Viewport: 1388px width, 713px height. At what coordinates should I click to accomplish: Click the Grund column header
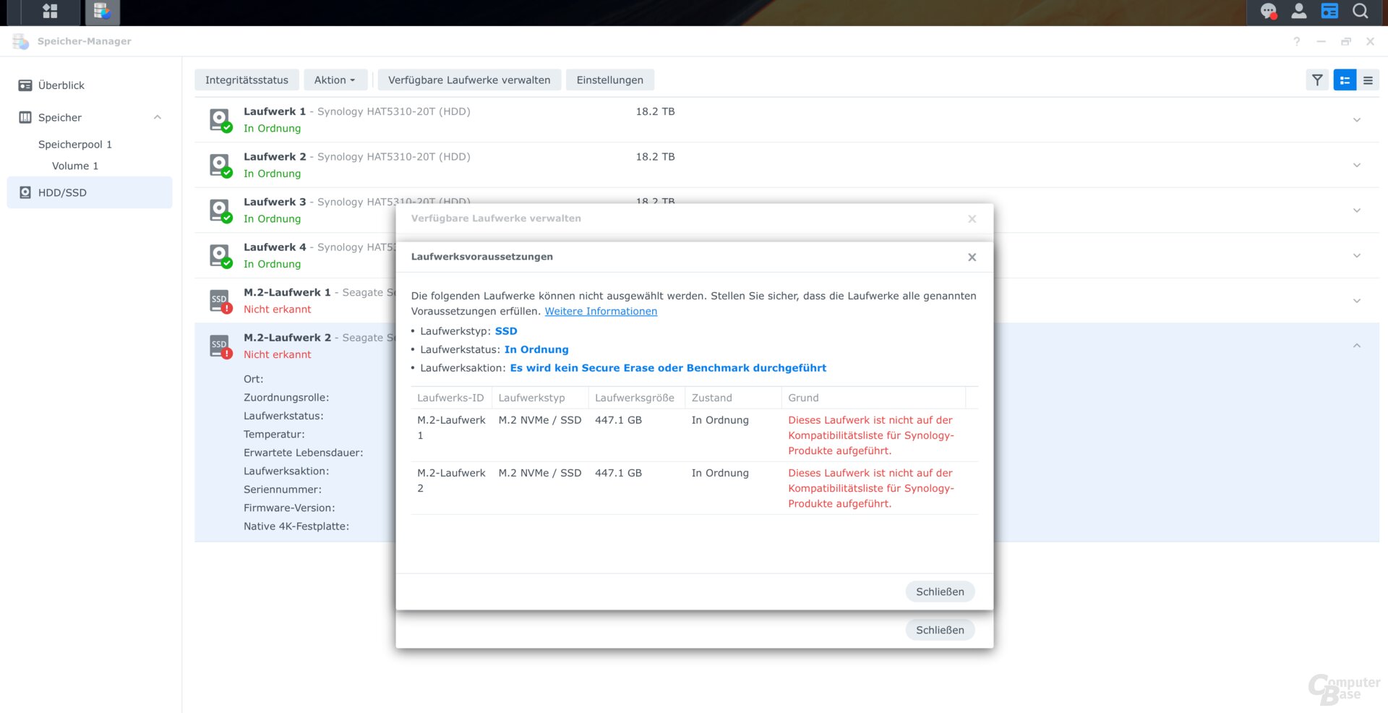coord(874,398)
